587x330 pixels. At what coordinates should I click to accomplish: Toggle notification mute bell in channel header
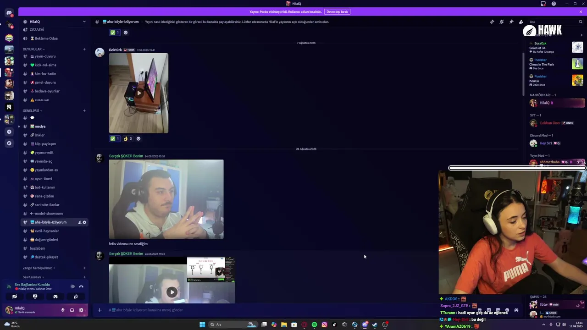501,22
